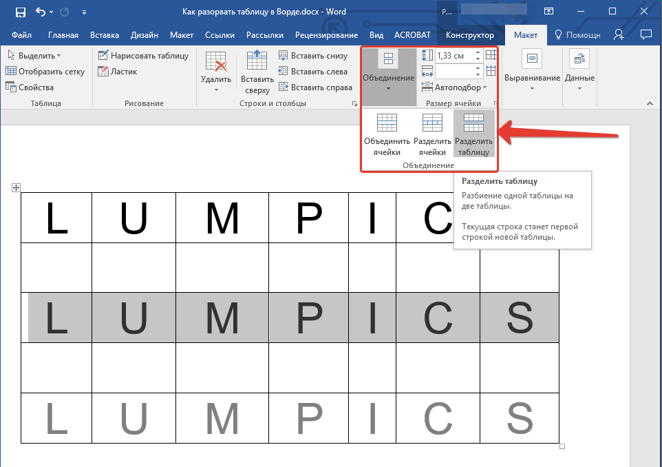Decrease row height with down stepper

(x=478, y=59)
